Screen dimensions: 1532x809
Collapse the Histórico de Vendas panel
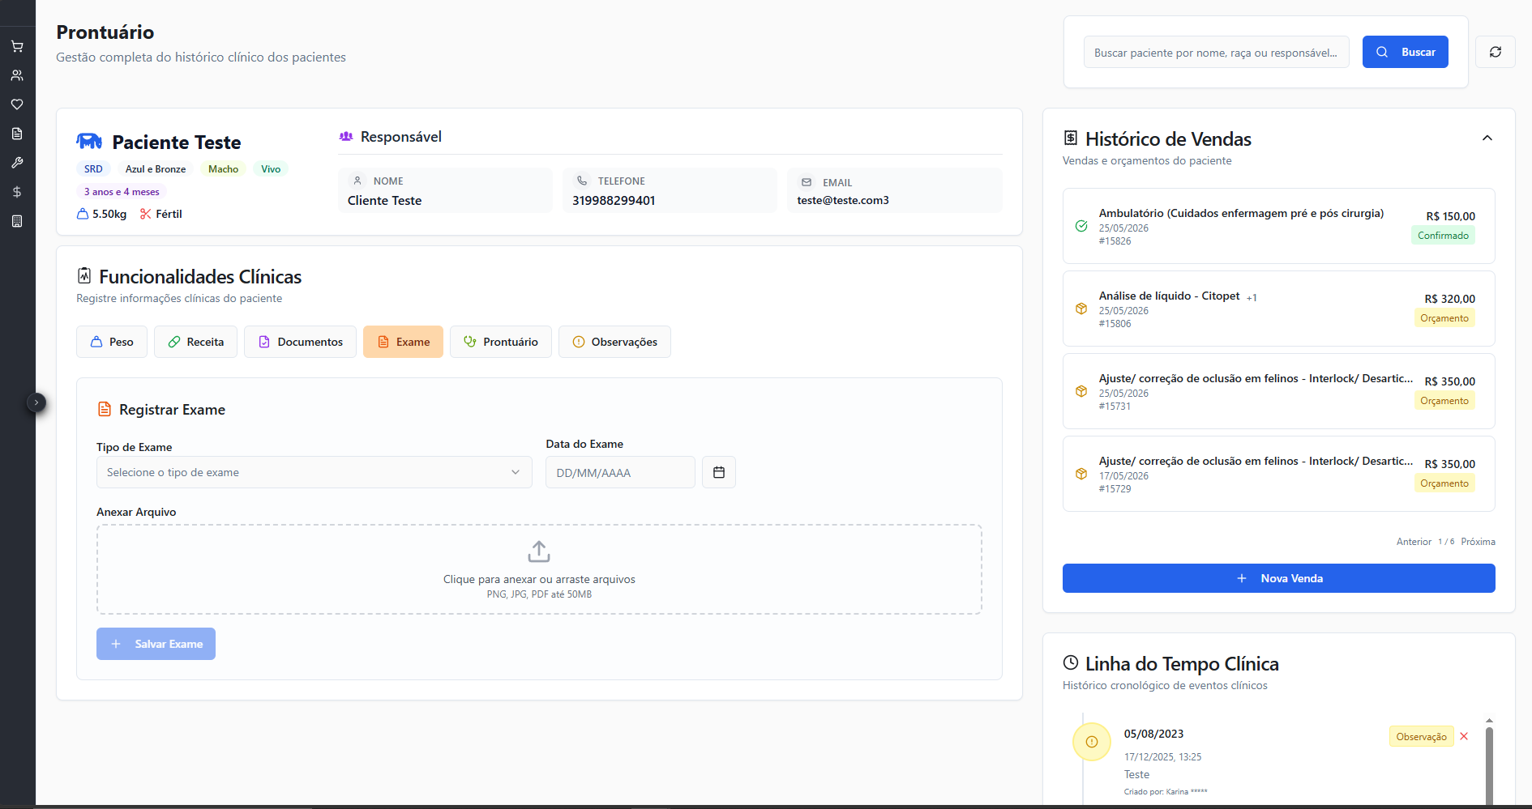[x=1487, y=138]
